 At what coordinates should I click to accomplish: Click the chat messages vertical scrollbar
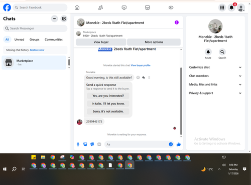(181, 101)
